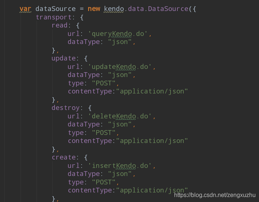
Task: Click the 'DataSource' class name
Action: click(x=168, y=9)
